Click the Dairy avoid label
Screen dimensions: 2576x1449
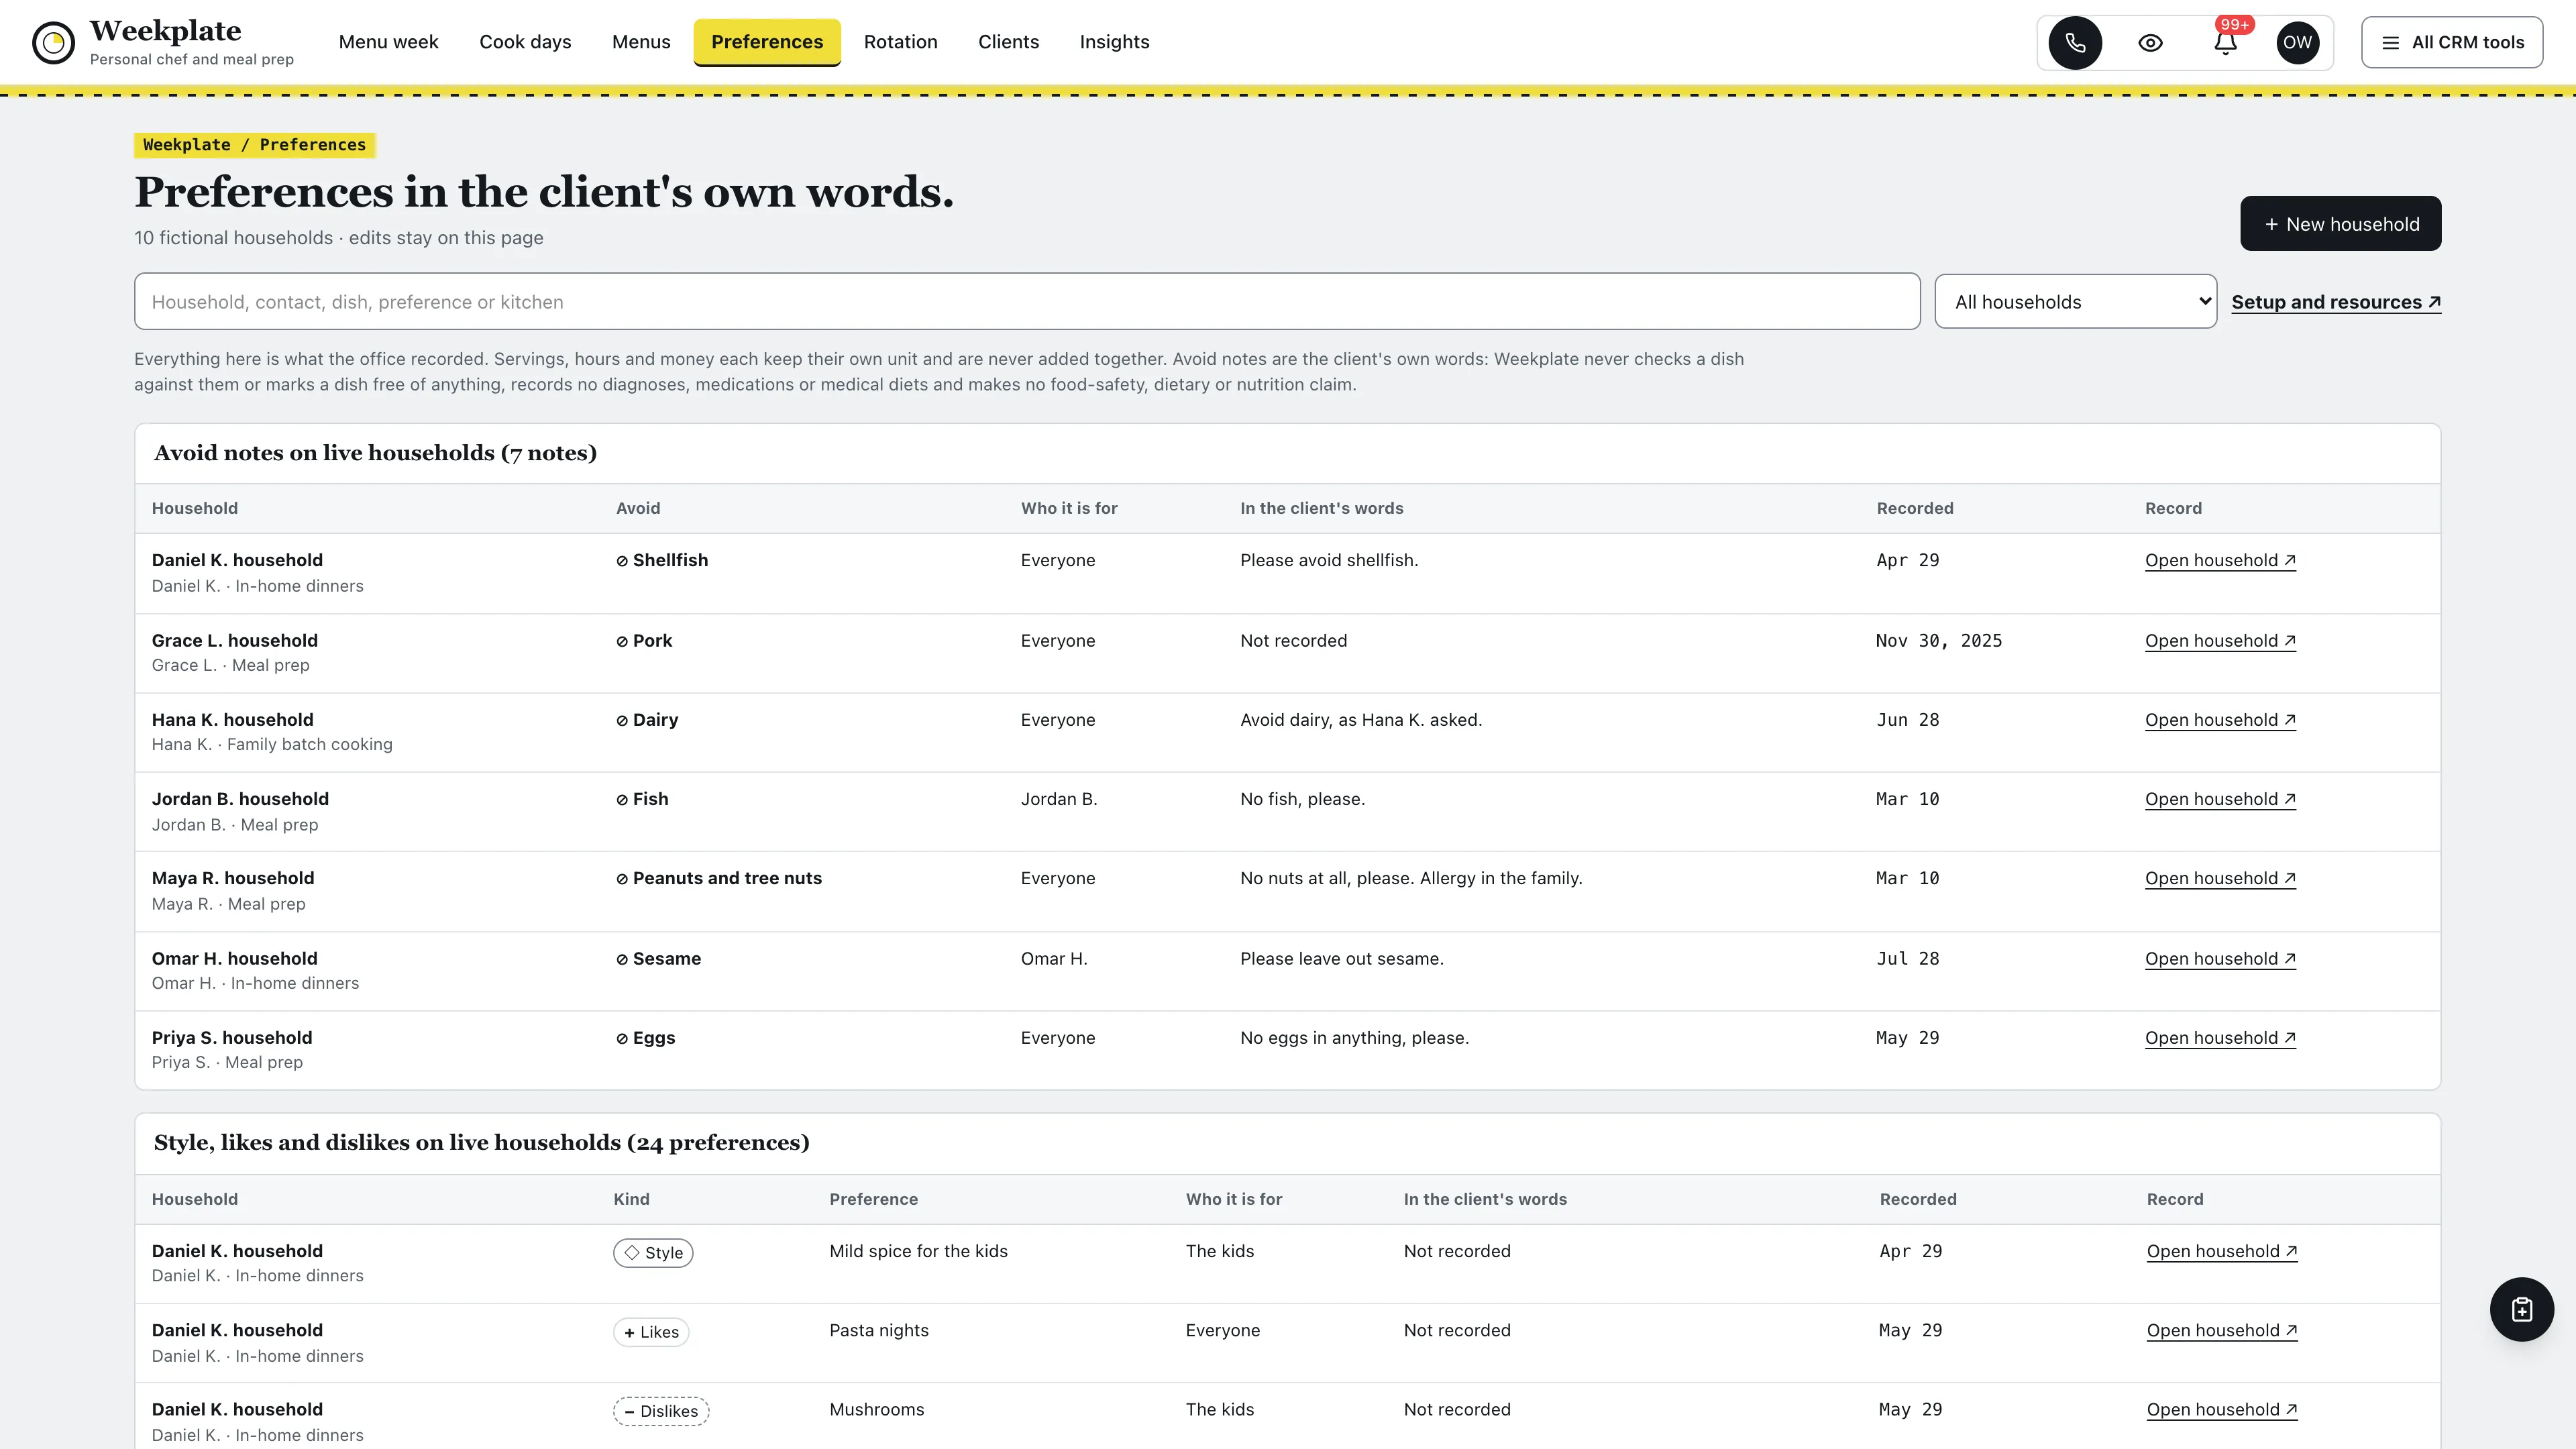pyautogui.click(x=647, y=720)
